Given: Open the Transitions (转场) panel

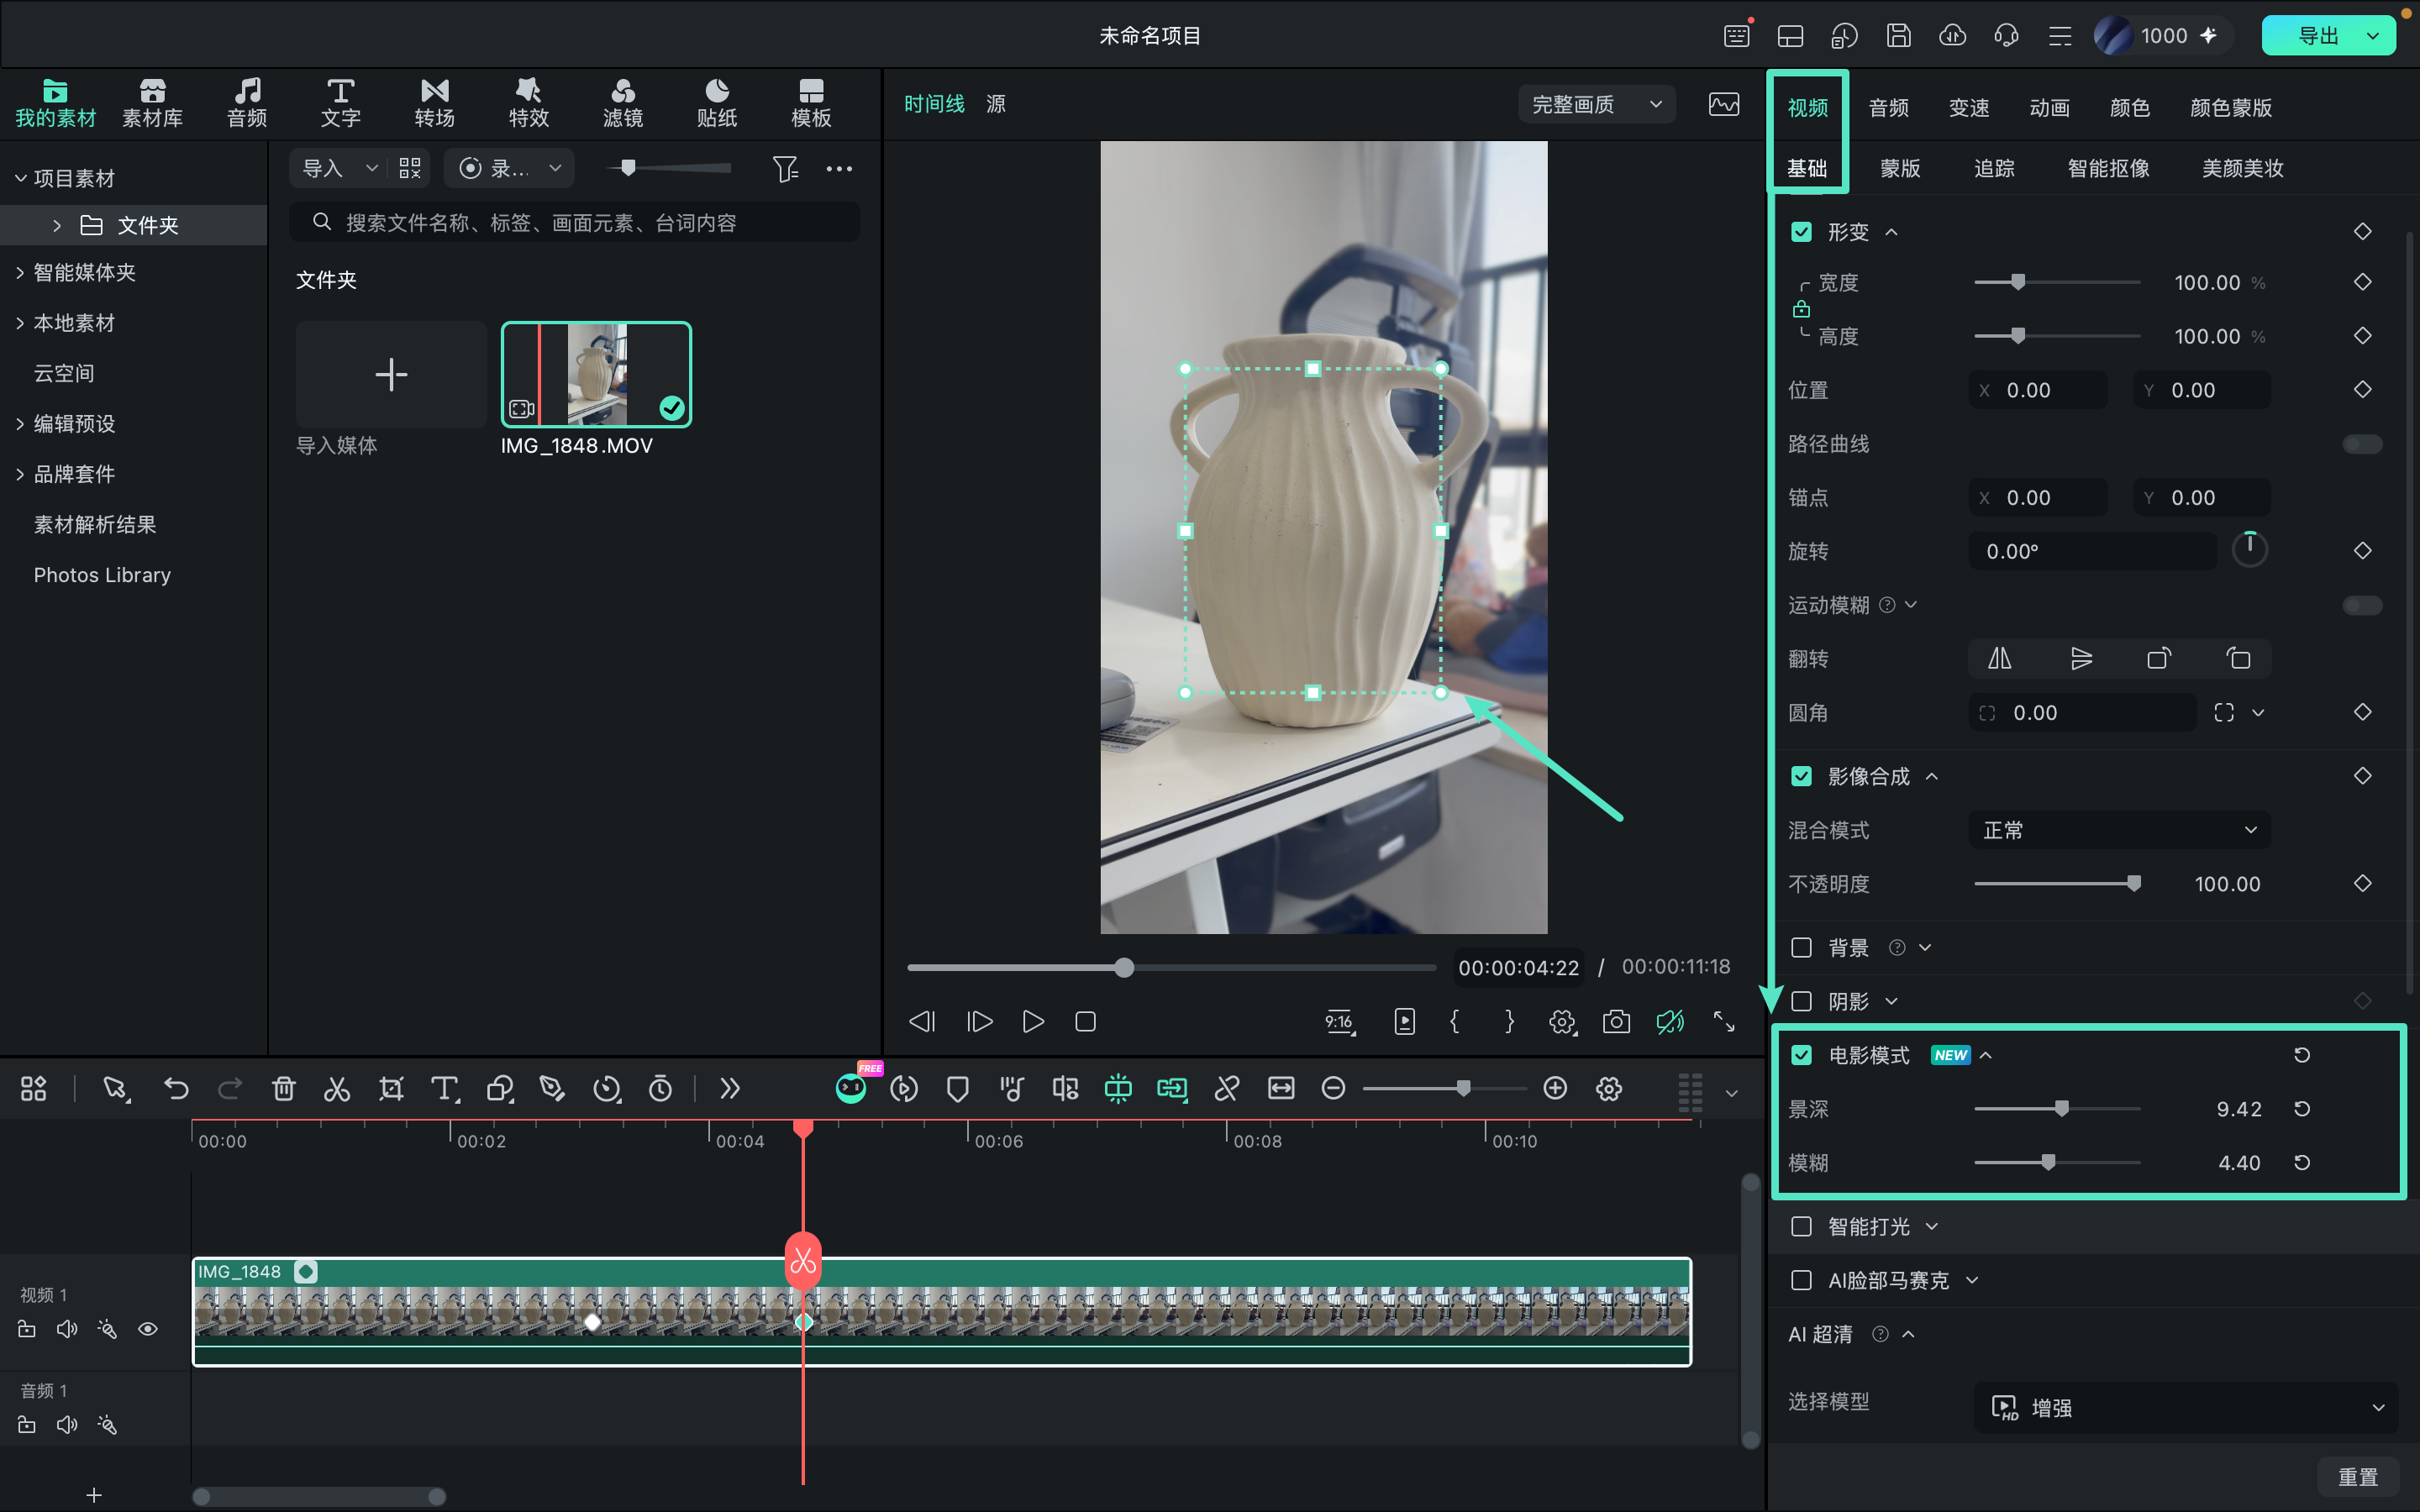Looking at the screenshot, I should [434, 104].
